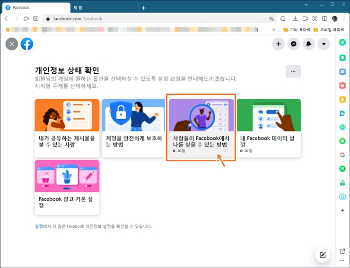Screen dimensions: 350x268
Task: Click the Naver N home icon in toolbar
Action: (x=36, y=19)
